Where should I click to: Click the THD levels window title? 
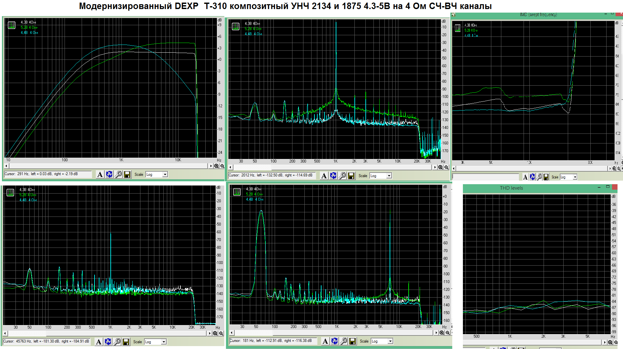point(511,188)
